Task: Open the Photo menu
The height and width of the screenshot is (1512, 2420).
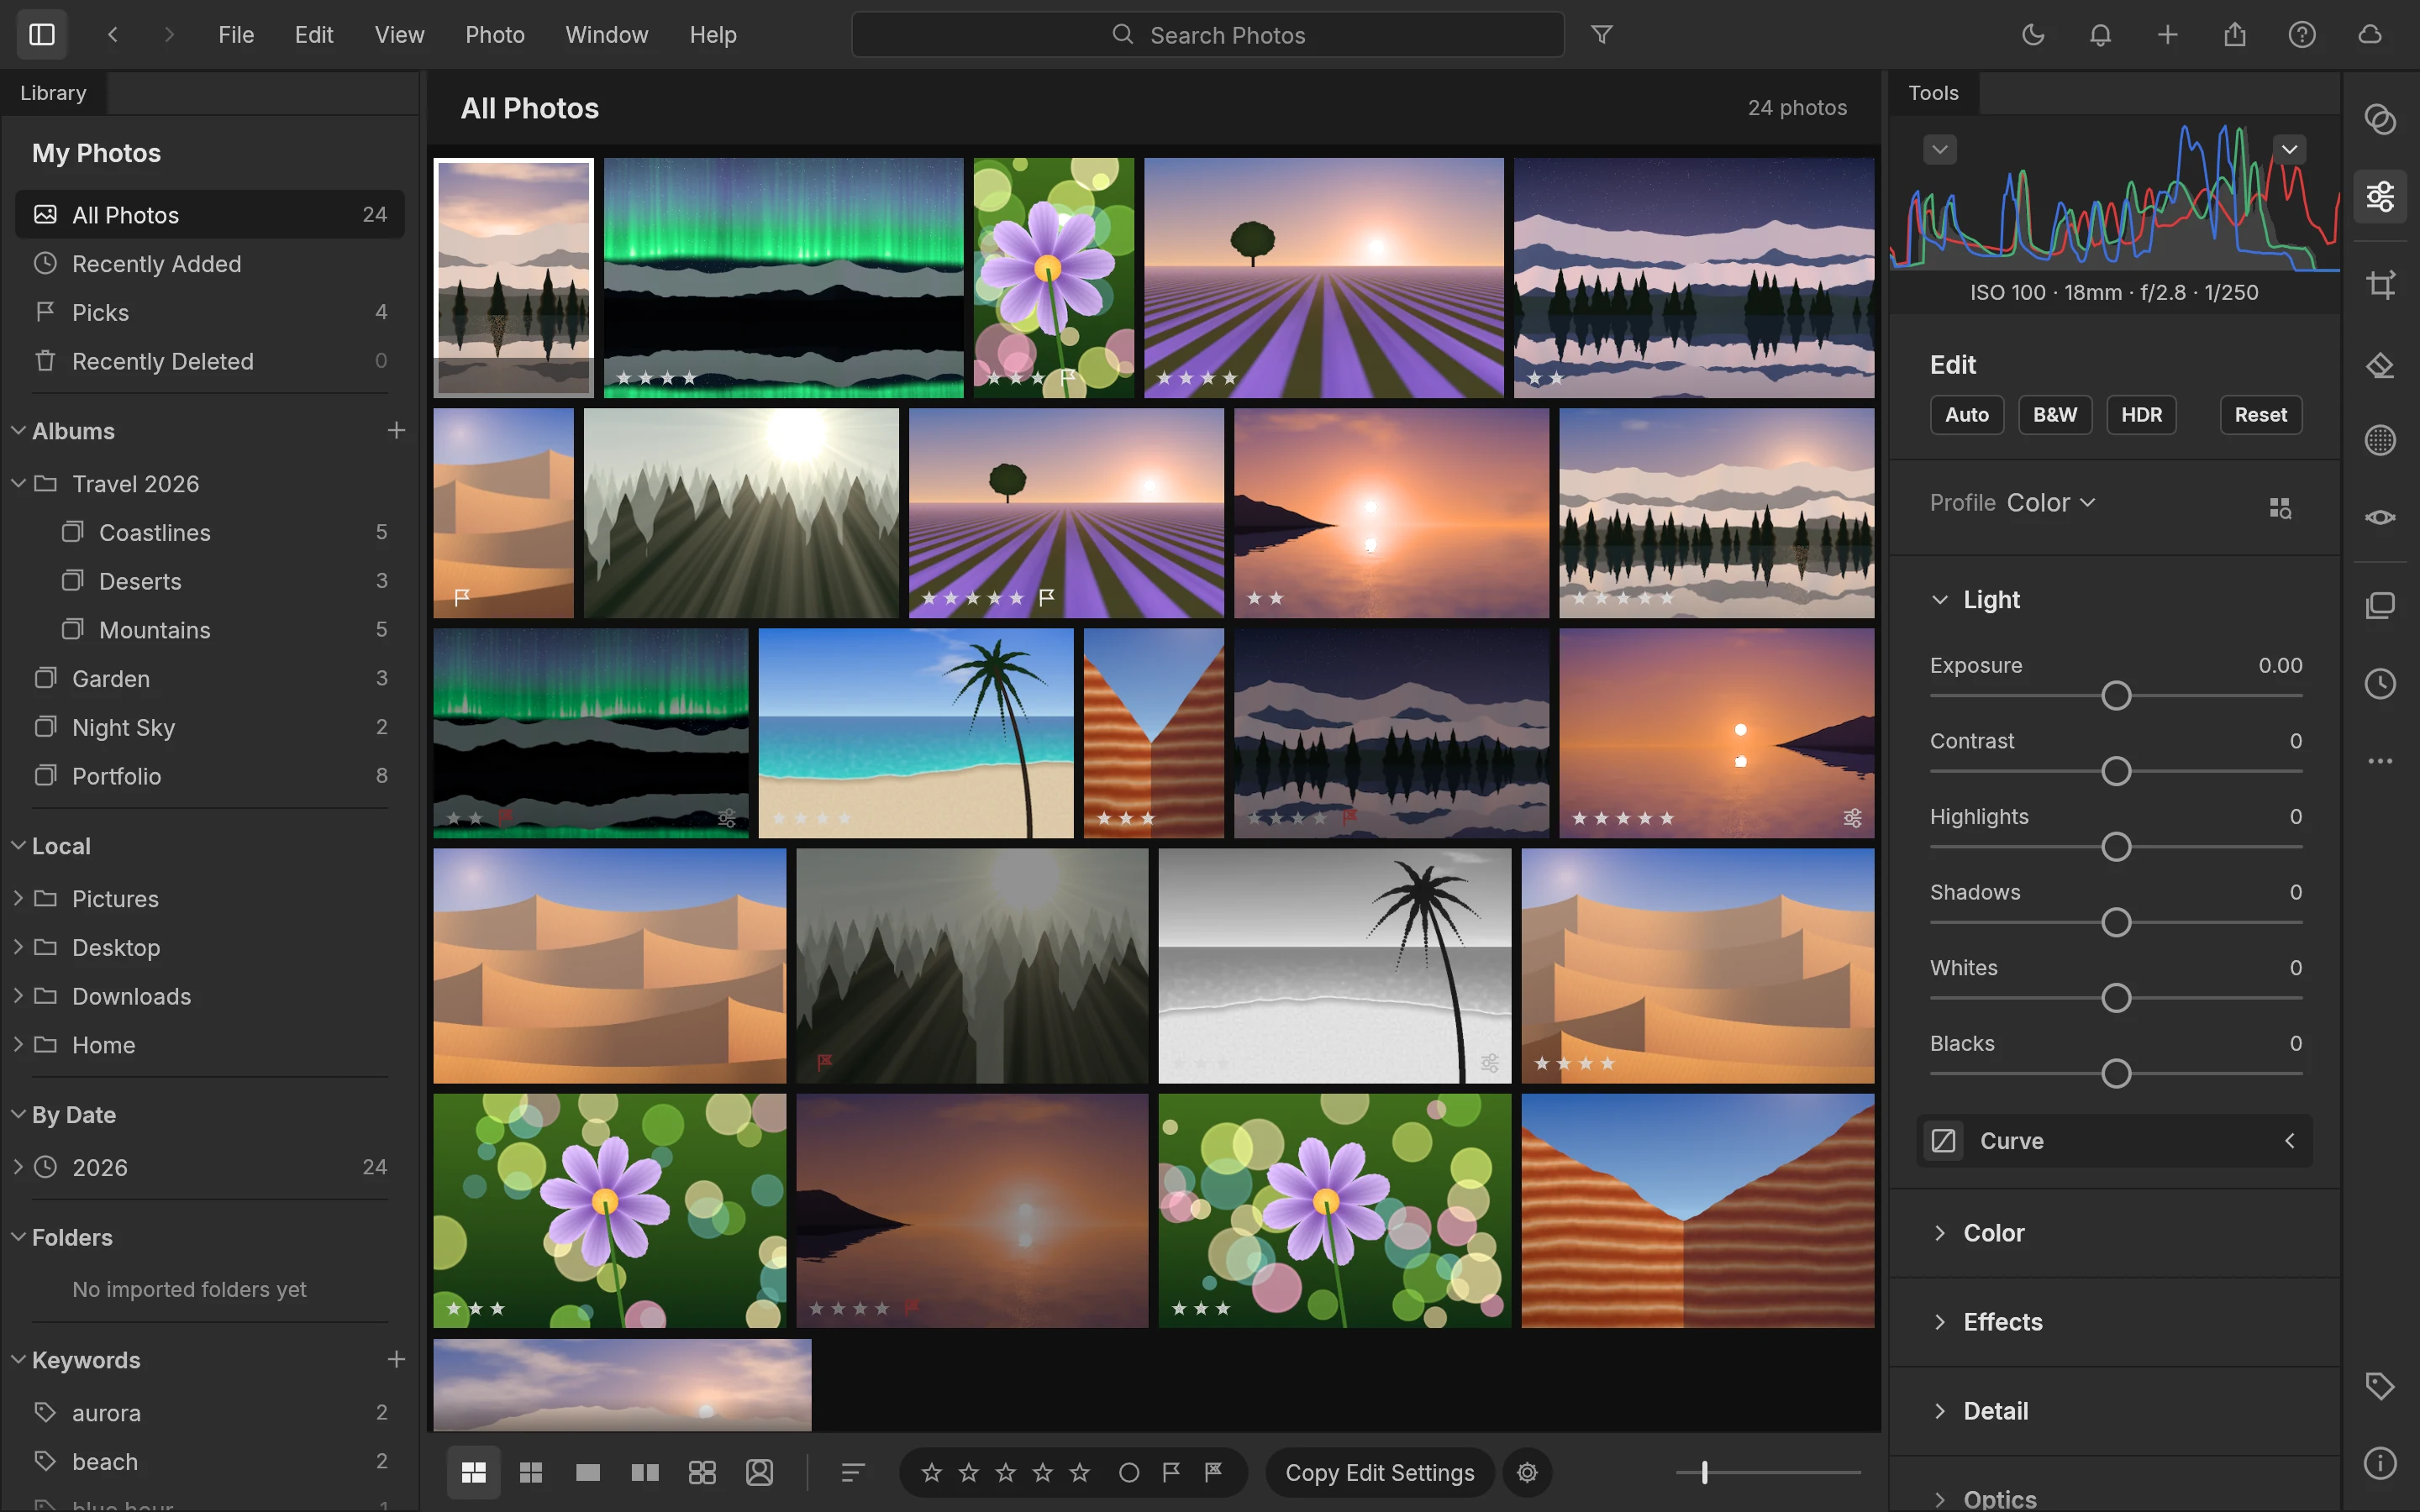Action: (x=494, y=35)
